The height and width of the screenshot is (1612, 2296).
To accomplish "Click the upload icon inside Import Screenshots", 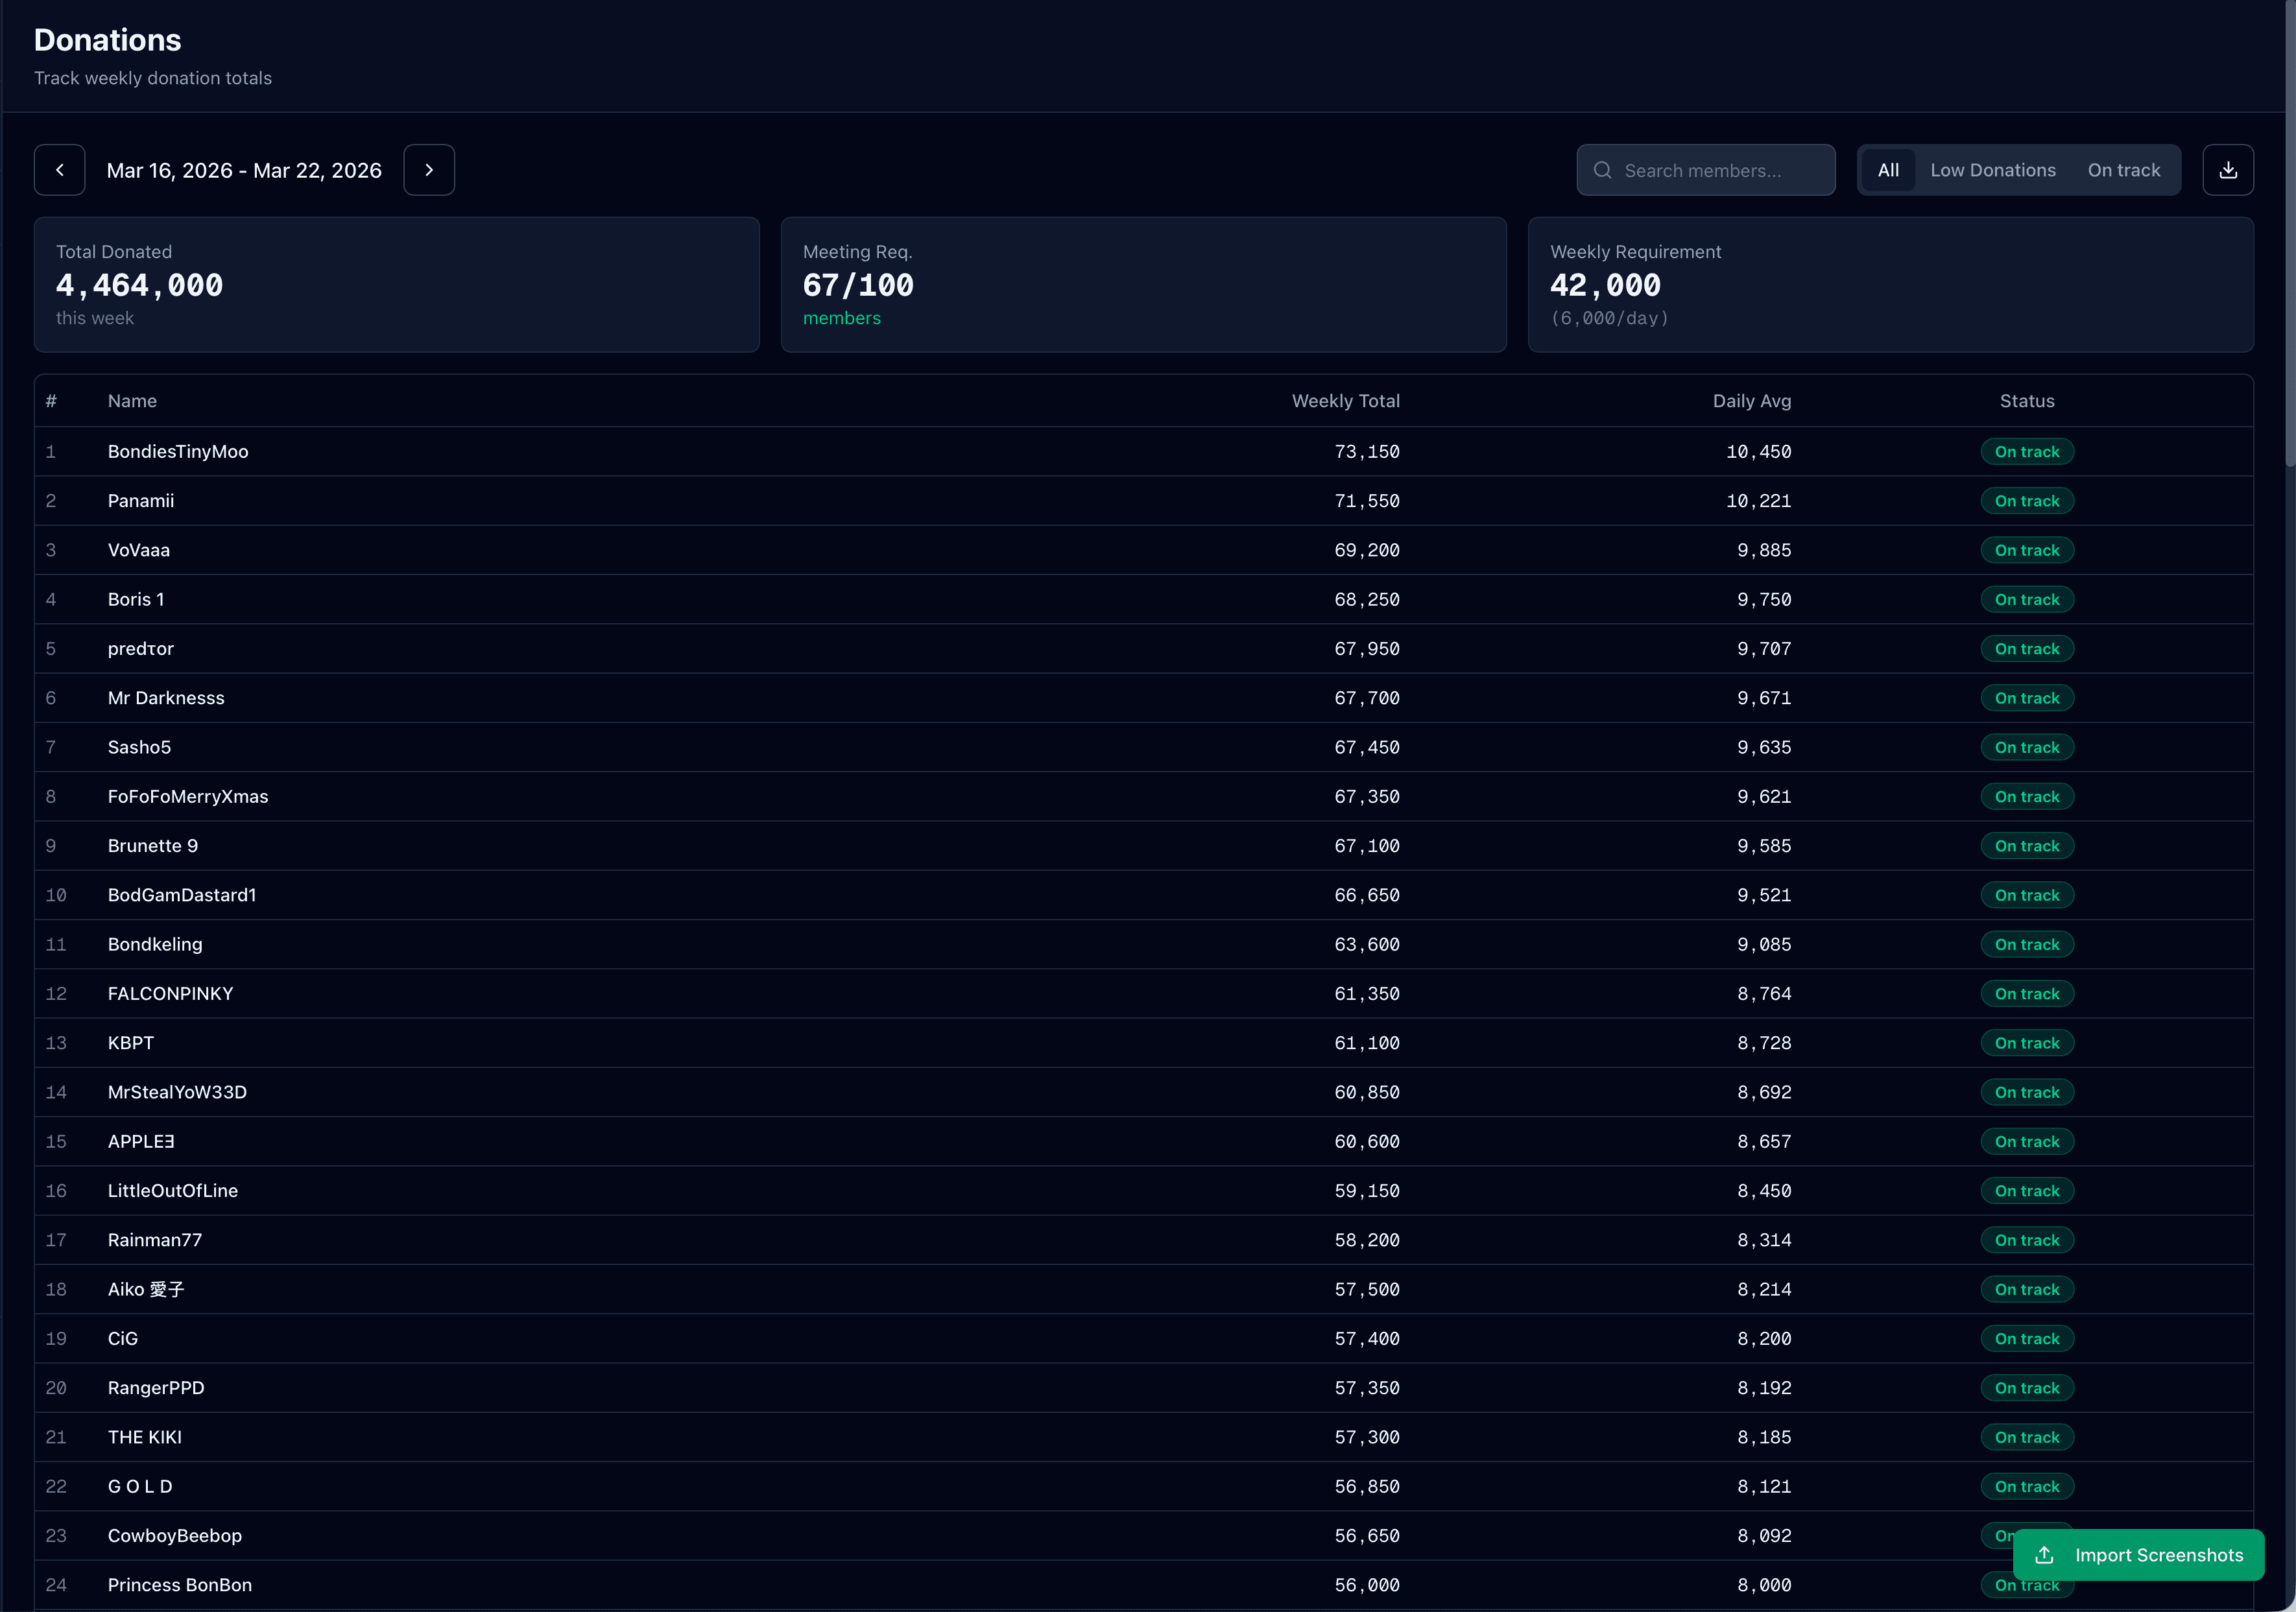I will coord(2044,1556).
